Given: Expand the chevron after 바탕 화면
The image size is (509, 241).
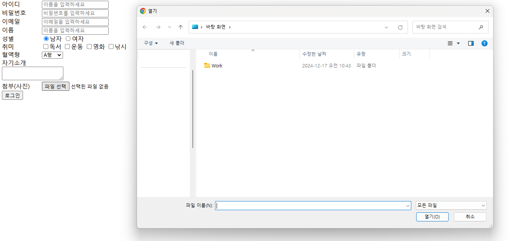Looking at the screenshot, I should (x=230, y=27).
